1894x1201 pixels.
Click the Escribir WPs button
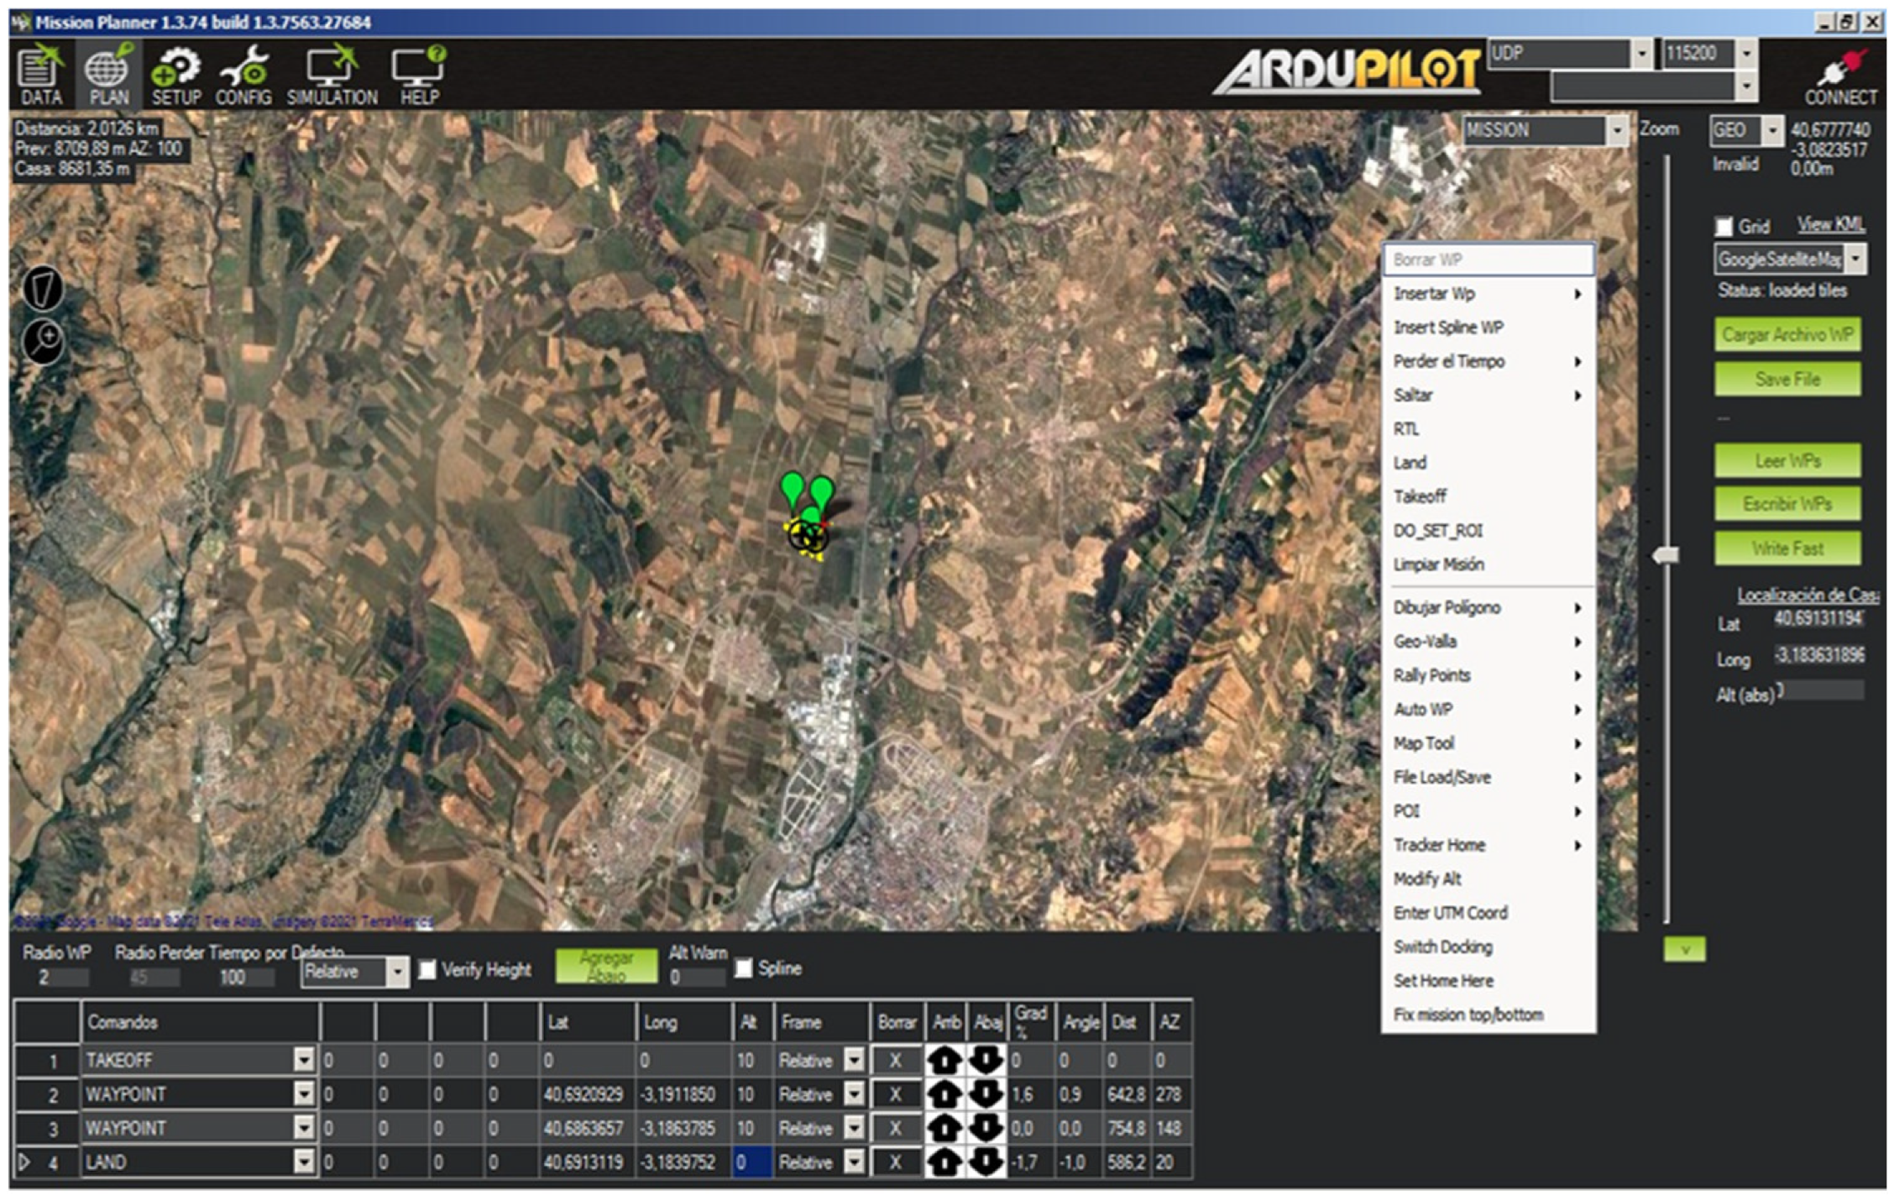point(1787,504)
